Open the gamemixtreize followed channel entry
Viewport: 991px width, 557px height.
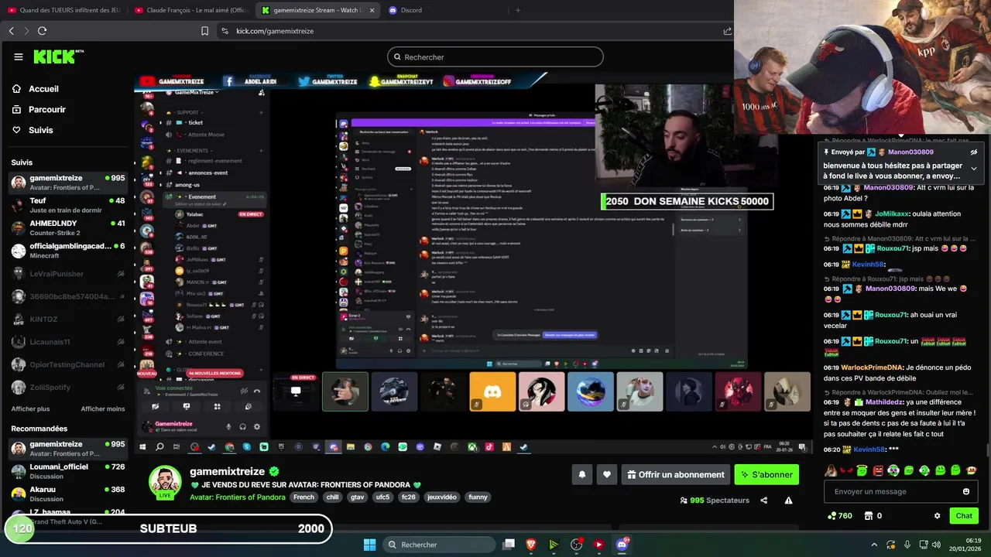click(x=67, y=183)
